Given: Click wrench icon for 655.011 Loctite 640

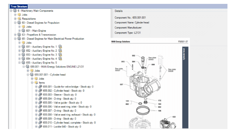Looking at the screenshot, I should click(x=40, y=126).
